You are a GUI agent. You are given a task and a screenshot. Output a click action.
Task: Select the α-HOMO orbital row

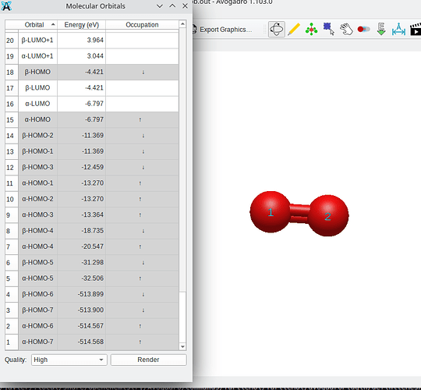(92, 119)
